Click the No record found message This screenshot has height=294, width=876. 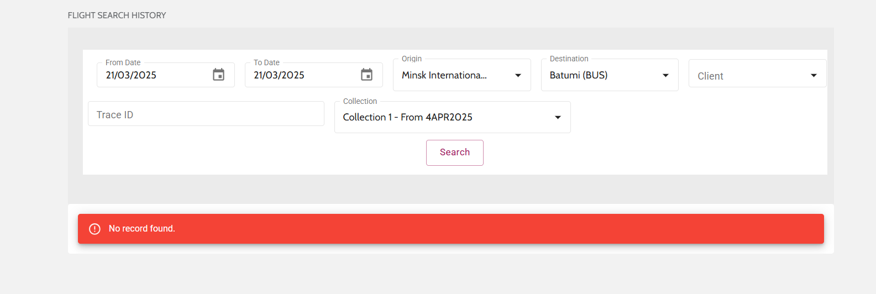tap(141, 229)
